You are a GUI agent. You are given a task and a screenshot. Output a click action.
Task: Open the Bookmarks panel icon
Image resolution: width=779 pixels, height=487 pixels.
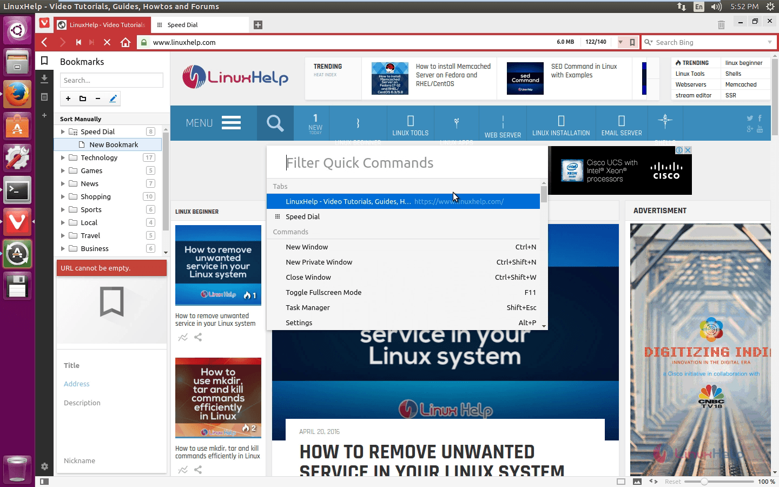coord(44,61)
